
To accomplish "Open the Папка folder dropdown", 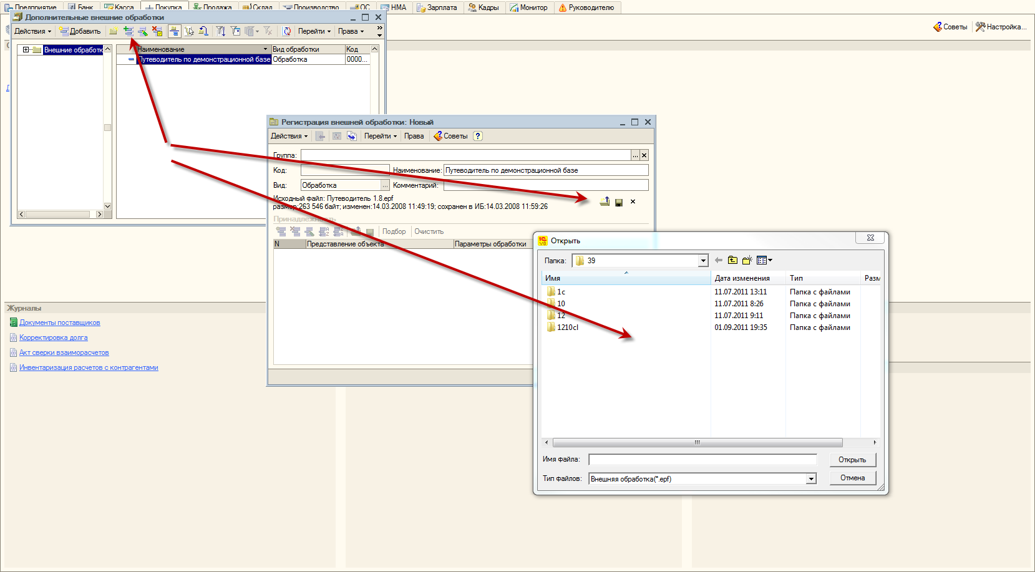I will (703, 261).
